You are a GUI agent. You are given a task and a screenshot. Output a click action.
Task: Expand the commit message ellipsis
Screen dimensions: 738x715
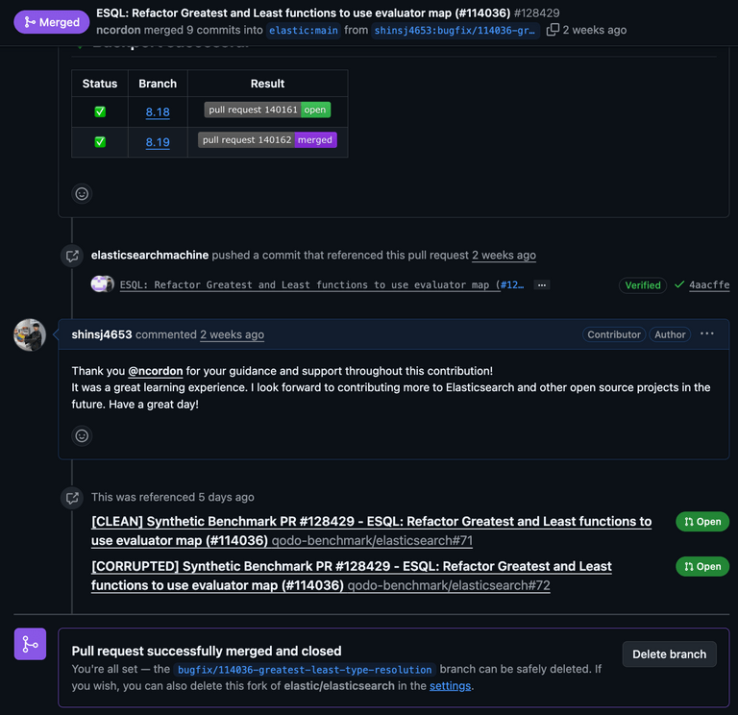[x=542, y=285]
